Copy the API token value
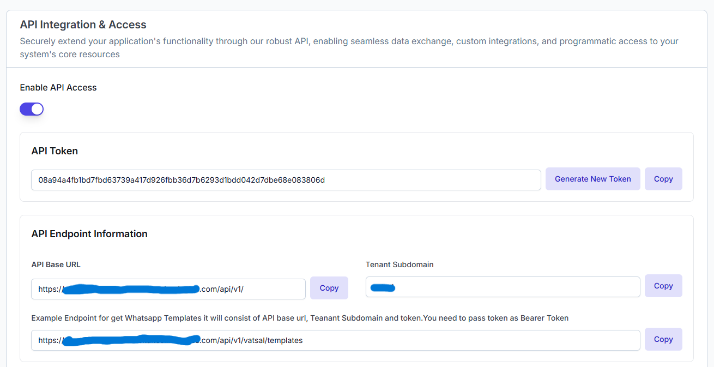This screenshot has width=714, height=367. pos(663,178)
